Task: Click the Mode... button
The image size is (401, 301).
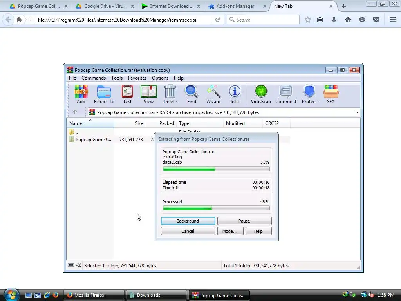Action: click(x=230, y=231)
